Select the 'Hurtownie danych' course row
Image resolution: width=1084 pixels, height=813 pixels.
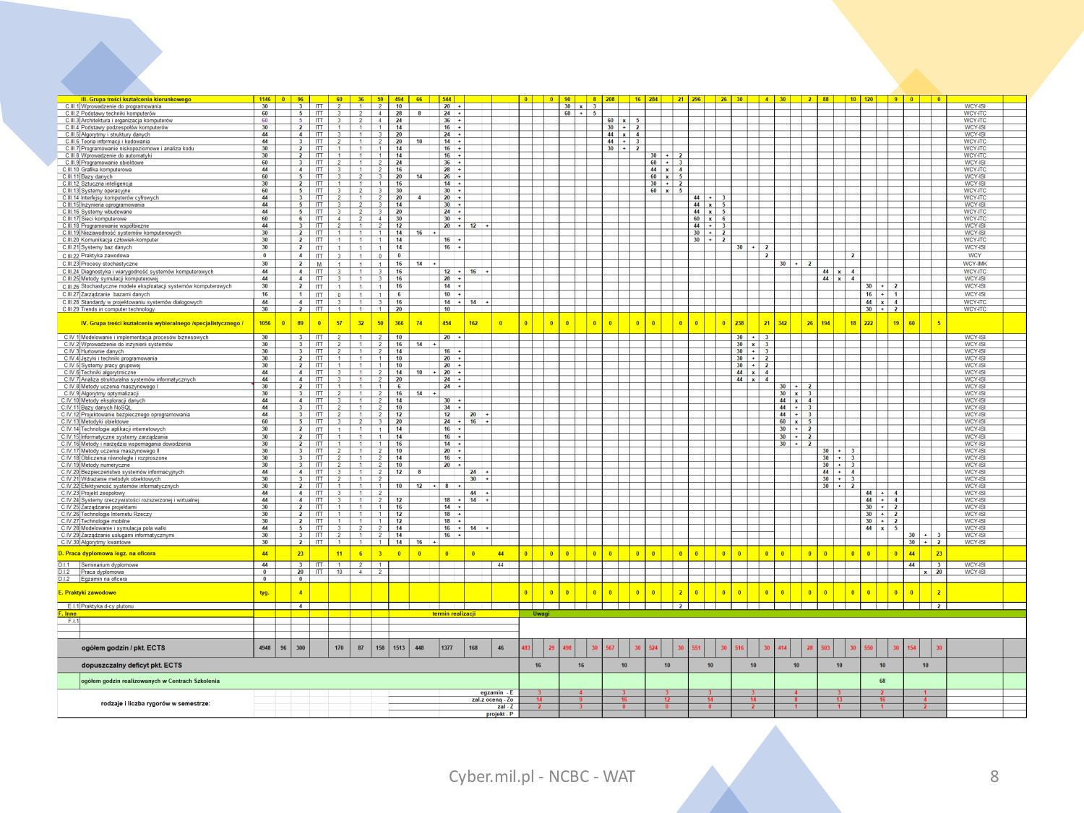click(x=102, y=351)
